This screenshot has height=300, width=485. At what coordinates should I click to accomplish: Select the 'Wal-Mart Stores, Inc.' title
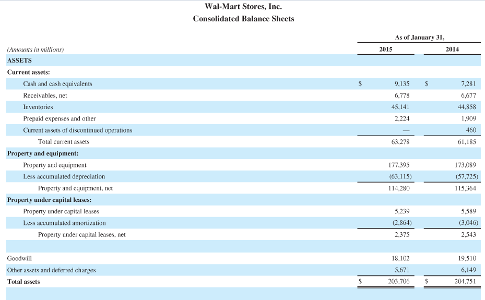click(243, 6)
